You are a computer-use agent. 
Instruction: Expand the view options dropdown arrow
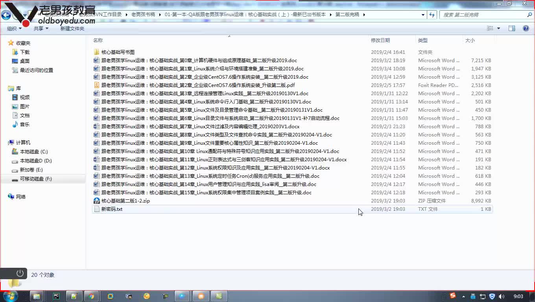click(498, 28)
